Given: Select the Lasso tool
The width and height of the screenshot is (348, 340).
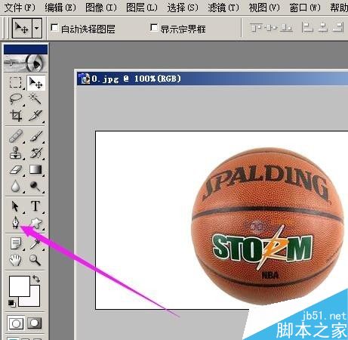Looking at the screenshot, I should tap(15, 99).
